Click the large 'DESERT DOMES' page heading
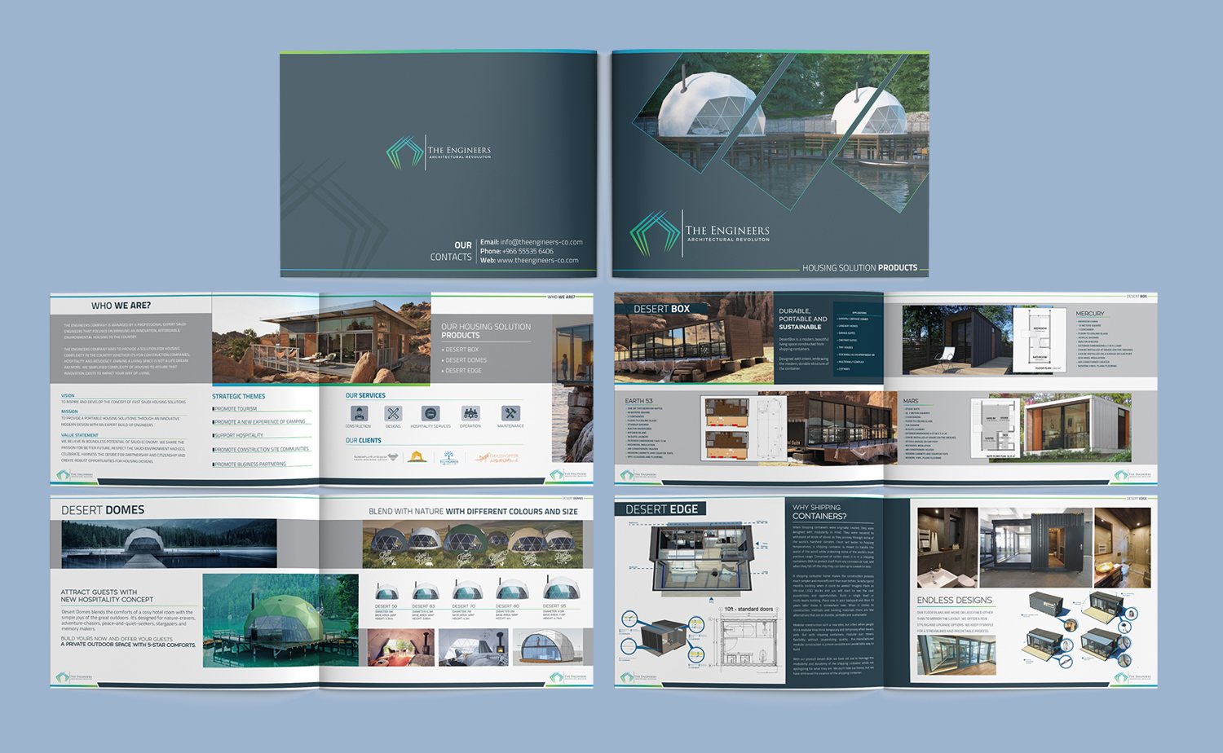 coord(103,510)
